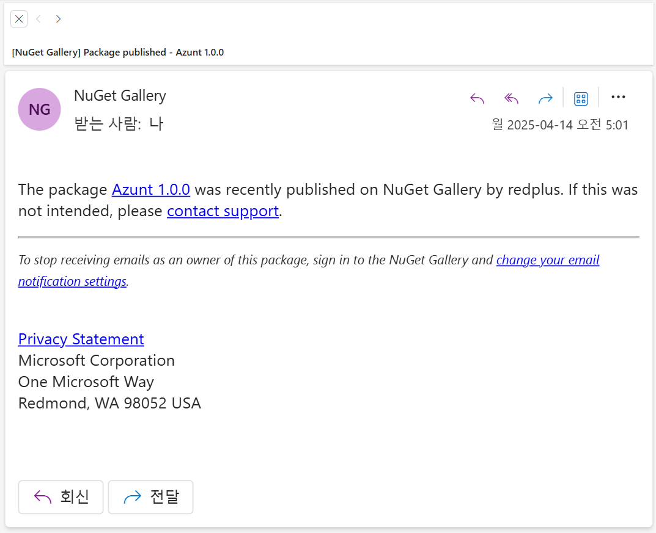Open the Azunt 1.0.0 package link
Image resolution: width=656 pixels, height=533 pixels.
[150, 189]
